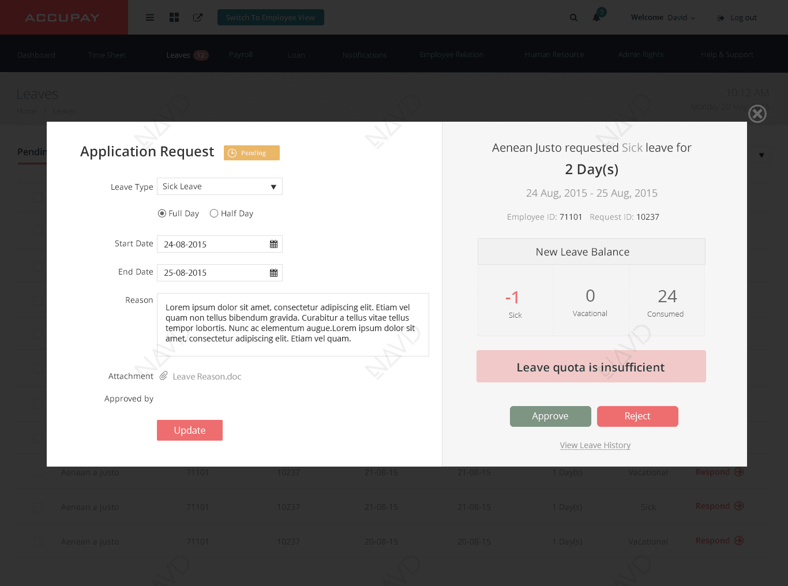Screen dimensions: 788x586
Task: Open Employee Relation menu
Action: 452,54
